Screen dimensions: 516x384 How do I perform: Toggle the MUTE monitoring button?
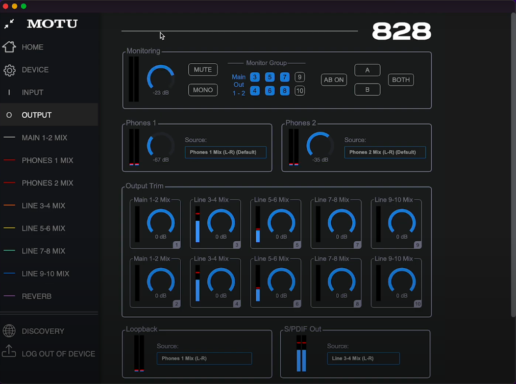click(203, 70)
